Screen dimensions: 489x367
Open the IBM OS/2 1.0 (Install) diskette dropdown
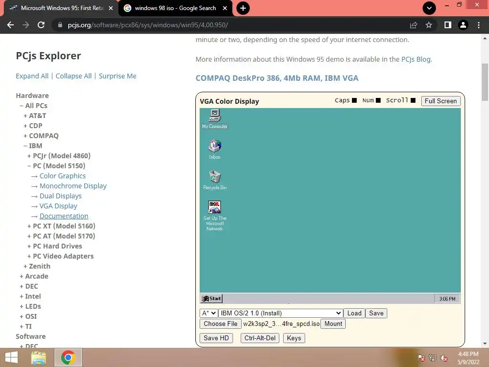(281, 313)
